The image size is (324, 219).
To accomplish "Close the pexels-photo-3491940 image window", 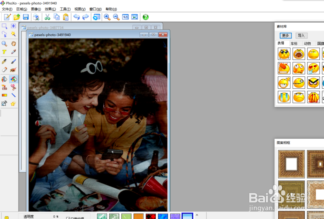I will pyautogui.click(x=163, y=35).
